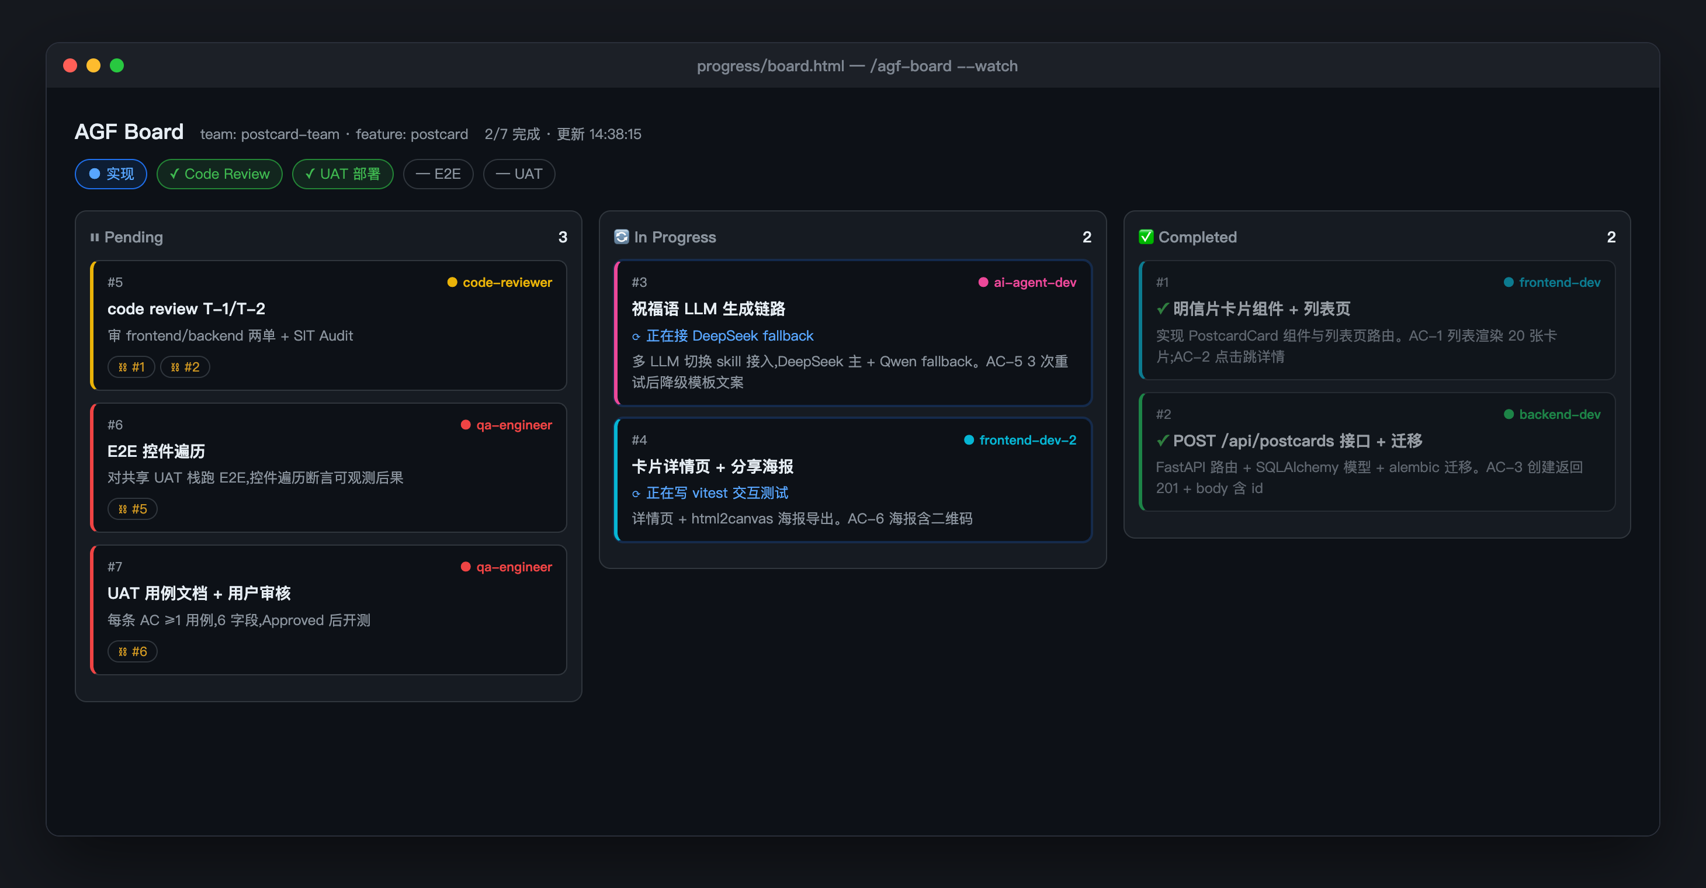The height and width of the screenshot is (888, 1706).
Task: Open dependency chip #2 on card #5
Action: pos(185,367)
